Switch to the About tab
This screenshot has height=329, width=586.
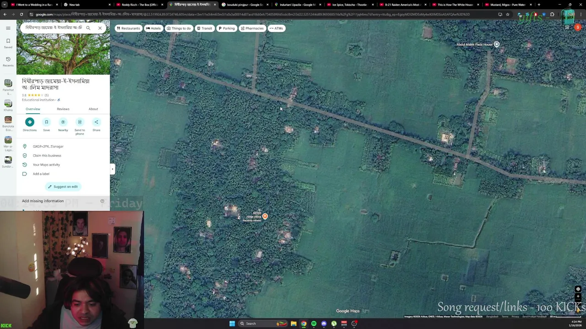[x=93, y=109]
